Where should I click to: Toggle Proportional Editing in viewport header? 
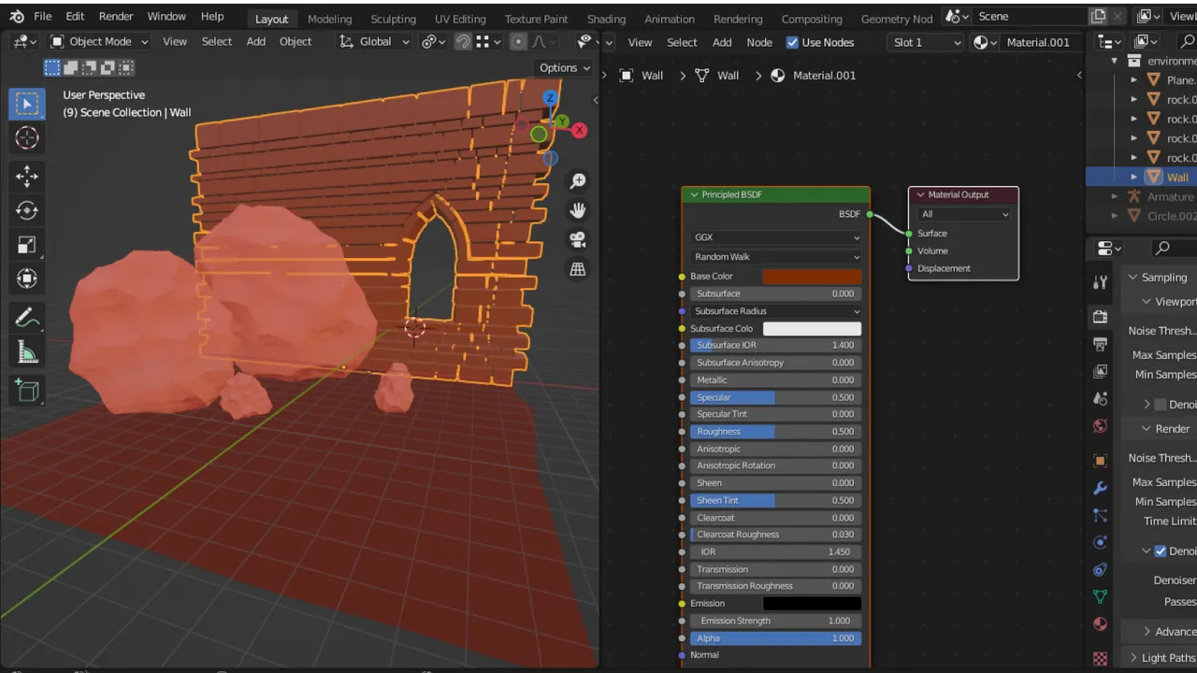coord(518,42)
